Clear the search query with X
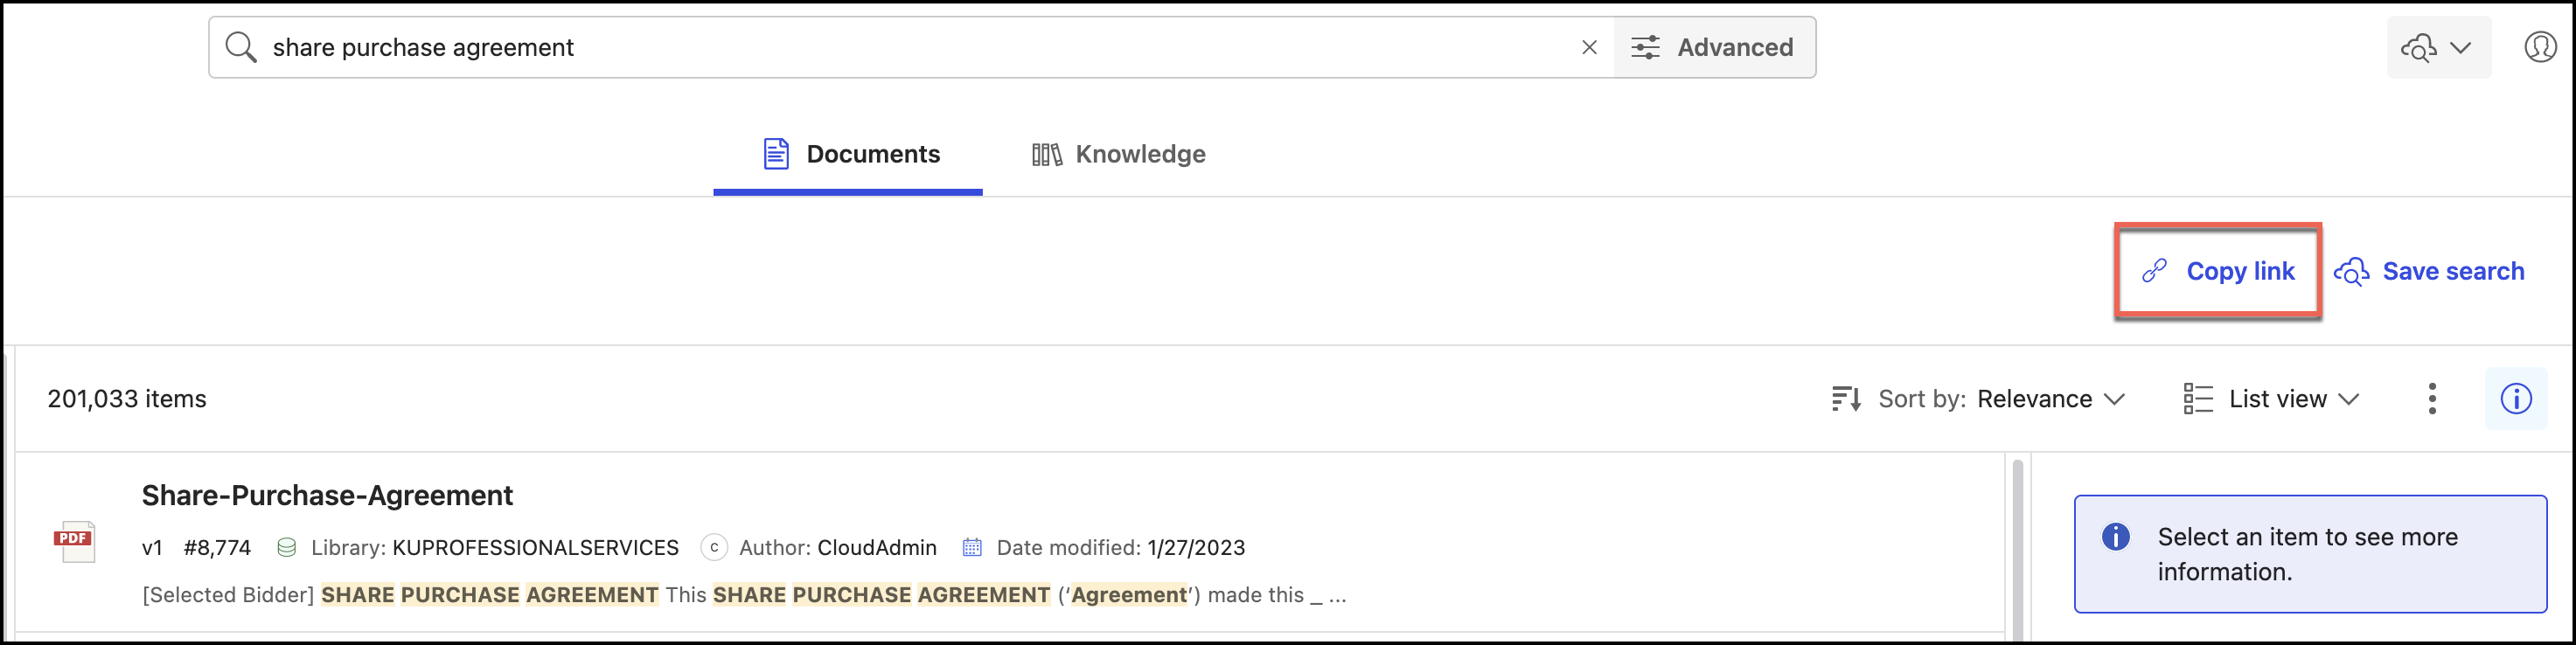The height and width of the screenshot is (645, 2576). click(x=1589, y=47)
